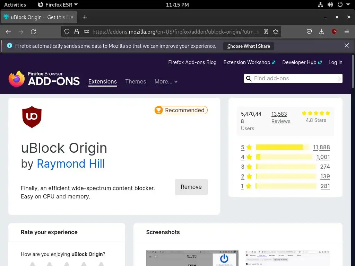This screenshot has width=355, height=266.
Task: Remove the uBlock Origin extension
Action: tap(191, 187)
